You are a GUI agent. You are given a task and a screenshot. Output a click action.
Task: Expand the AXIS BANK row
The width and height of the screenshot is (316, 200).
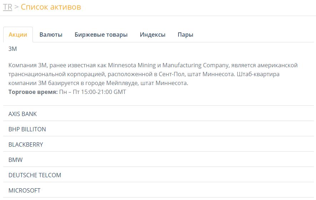[22, 114]
